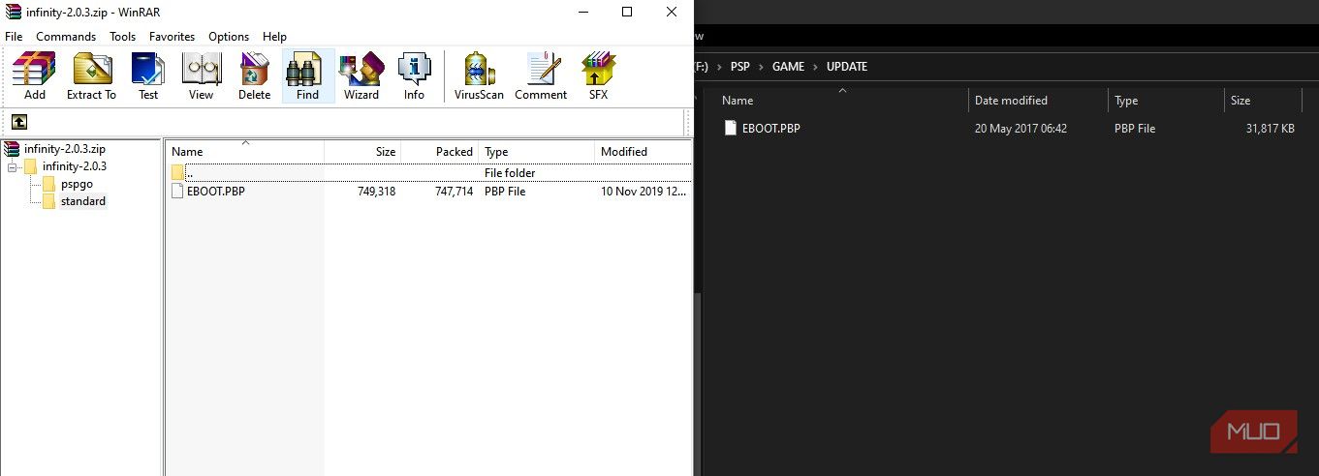This screenshot has width=1319, height=476.
Task: Open the Favorites menu
Action: 172,36
